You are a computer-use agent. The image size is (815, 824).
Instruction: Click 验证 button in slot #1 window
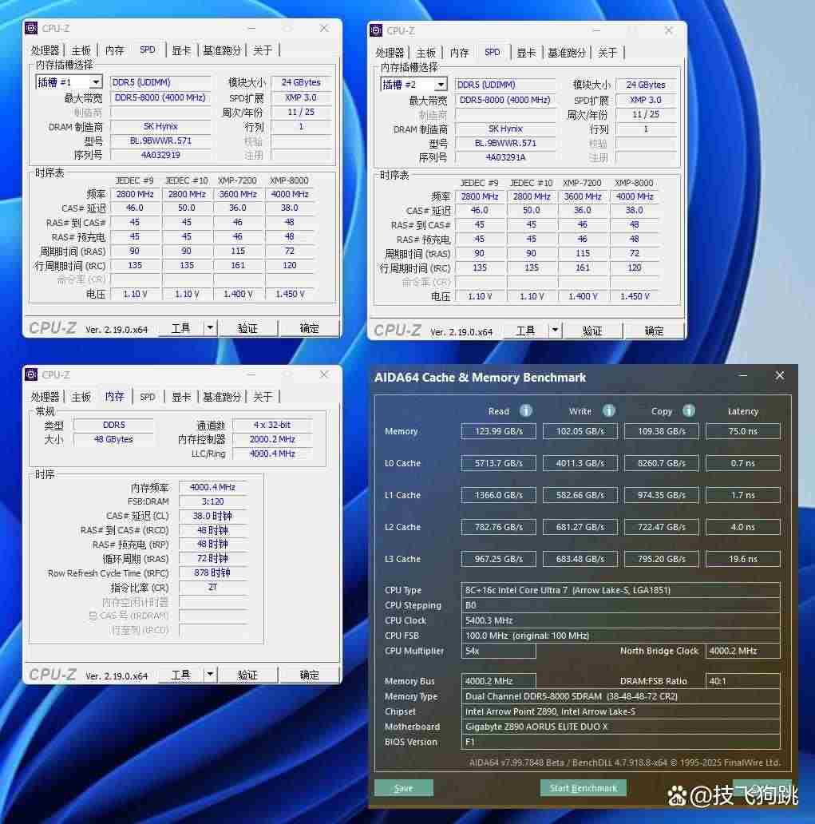[x=247, y=328]
